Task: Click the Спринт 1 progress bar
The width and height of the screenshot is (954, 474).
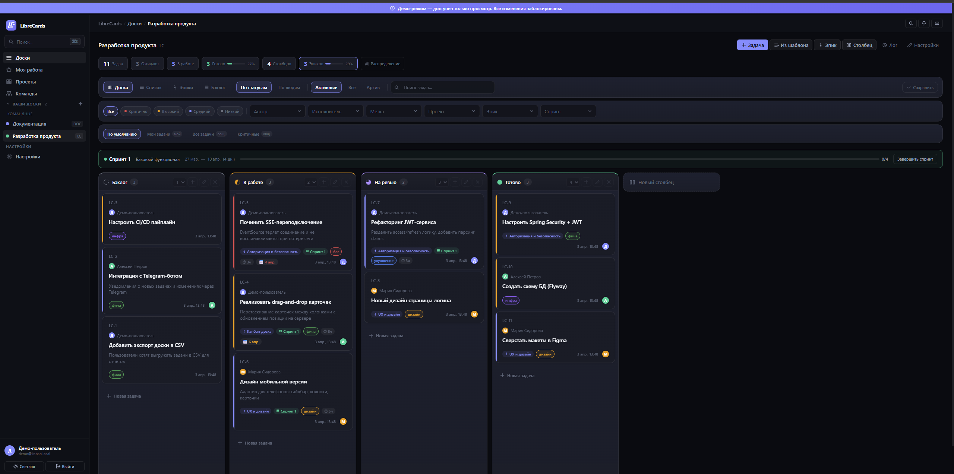Action: tap(559, 159)
